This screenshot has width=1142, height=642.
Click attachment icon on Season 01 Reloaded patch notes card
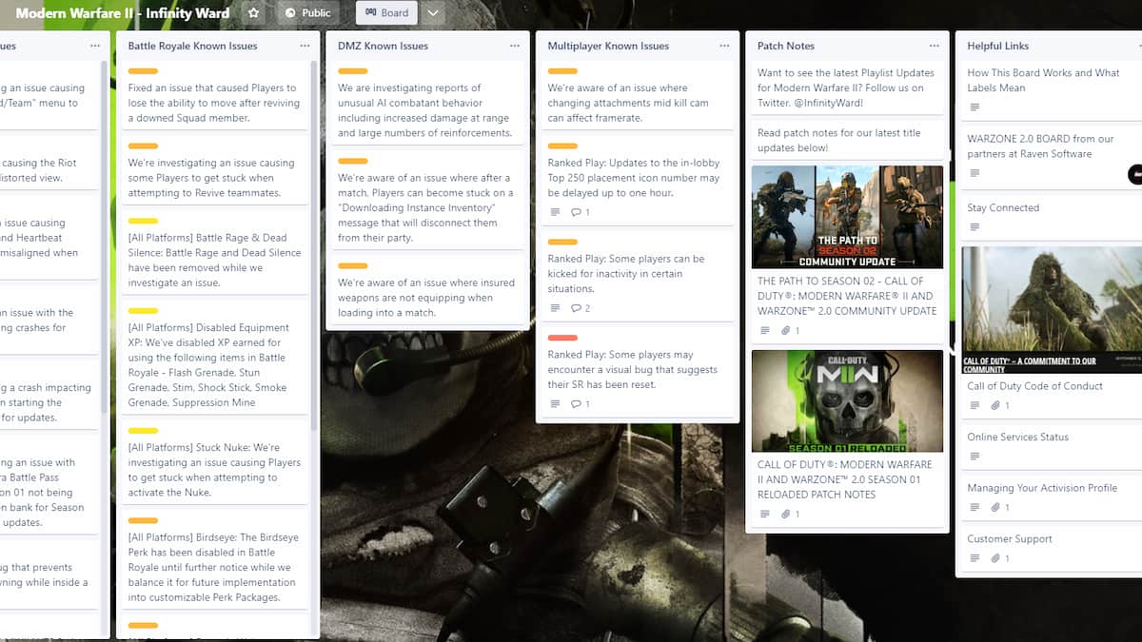click(787, 514)
